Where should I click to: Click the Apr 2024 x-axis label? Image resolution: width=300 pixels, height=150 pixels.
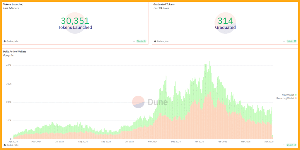coord(13,142)
